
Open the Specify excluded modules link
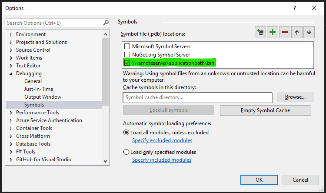coord(162,140)
